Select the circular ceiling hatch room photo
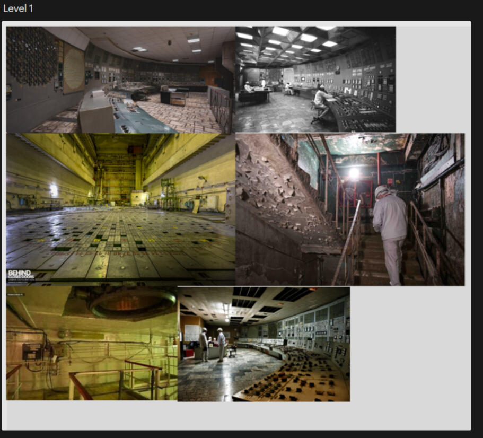 click(x=92, y=344)
